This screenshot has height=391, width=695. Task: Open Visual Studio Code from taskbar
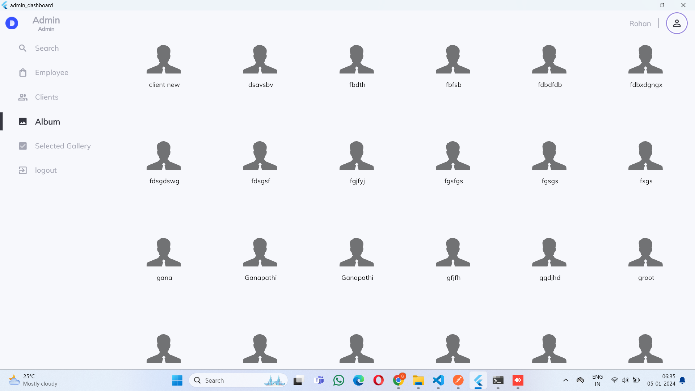coord(438,380)
